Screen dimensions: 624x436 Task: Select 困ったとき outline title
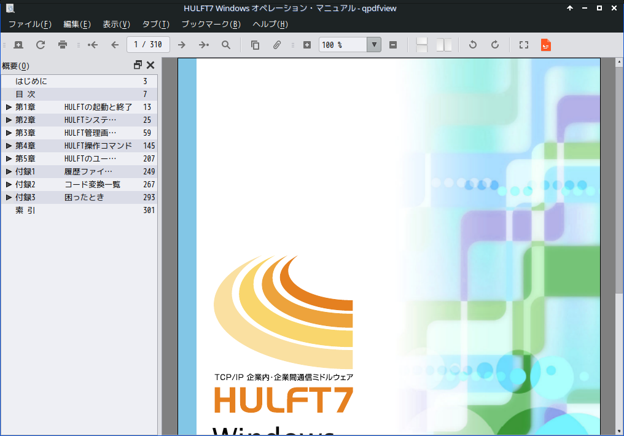(x=84, y=197)
